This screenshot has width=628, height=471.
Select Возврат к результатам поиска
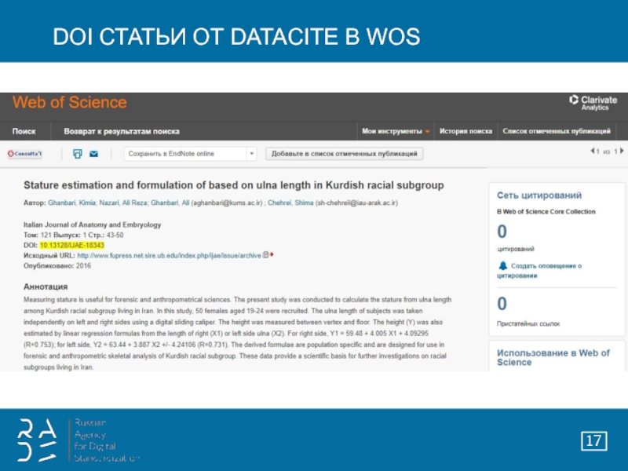click(x=122, y=131)
